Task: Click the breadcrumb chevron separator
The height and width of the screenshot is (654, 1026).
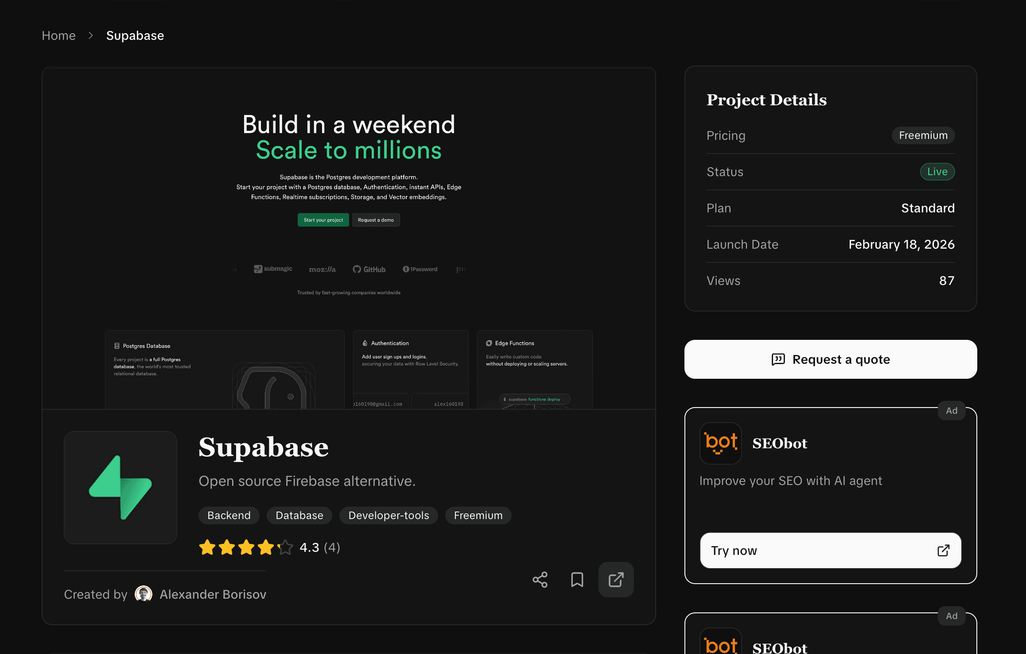Action: pos(91,35)
